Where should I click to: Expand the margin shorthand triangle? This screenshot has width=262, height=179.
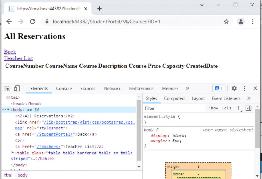(x=169, y=141)
